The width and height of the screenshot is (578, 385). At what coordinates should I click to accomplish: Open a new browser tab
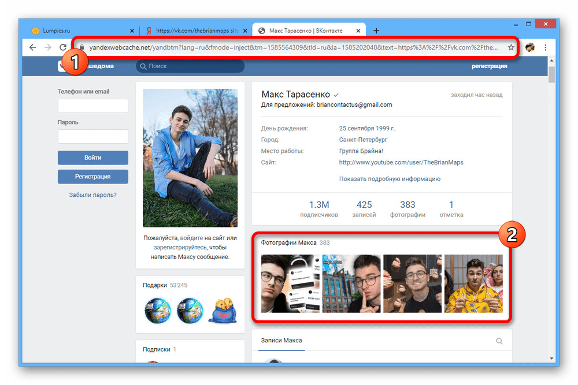click(x=376, y=31)
